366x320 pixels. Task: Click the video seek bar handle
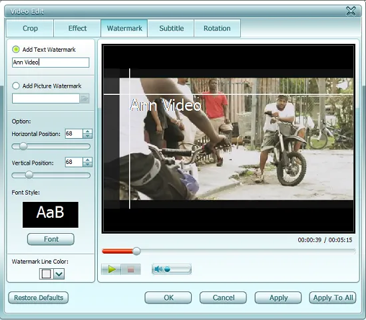(x=136, y=251)
